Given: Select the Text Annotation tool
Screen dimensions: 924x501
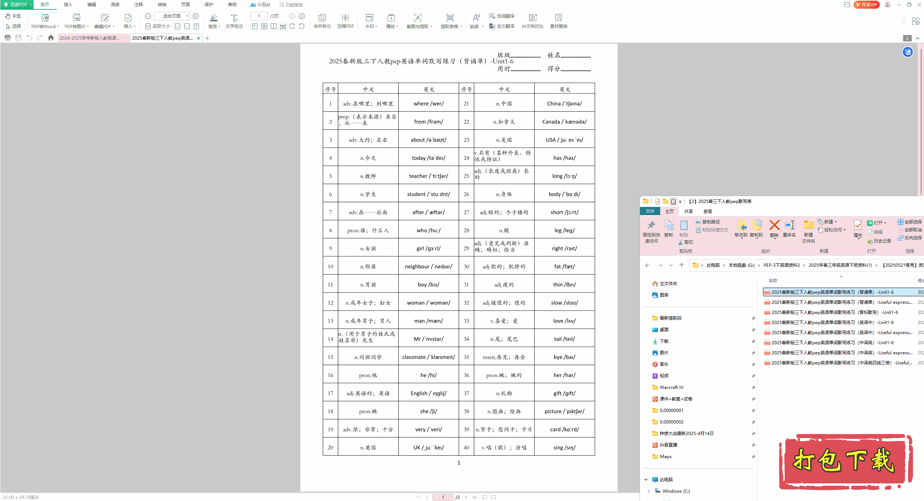Looking at the screenshot, I should 234,21.
